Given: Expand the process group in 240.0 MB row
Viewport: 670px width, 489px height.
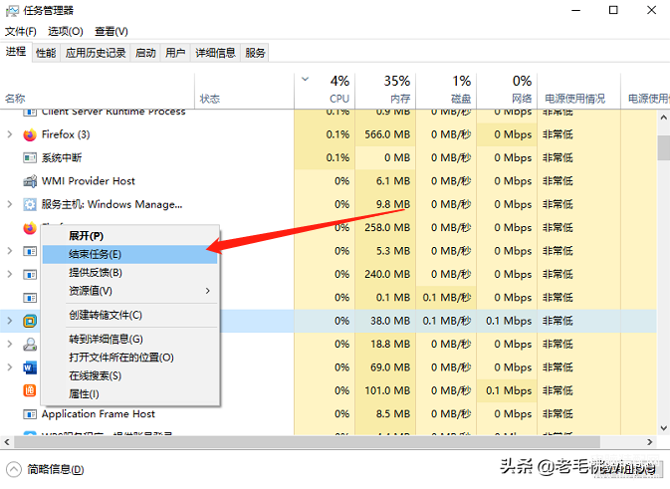Looking at the screenshot, I should tap(9, 274).
